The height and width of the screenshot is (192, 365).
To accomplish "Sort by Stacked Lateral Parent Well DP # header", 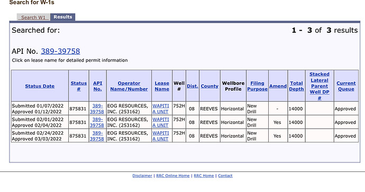I will click(320, 86).
